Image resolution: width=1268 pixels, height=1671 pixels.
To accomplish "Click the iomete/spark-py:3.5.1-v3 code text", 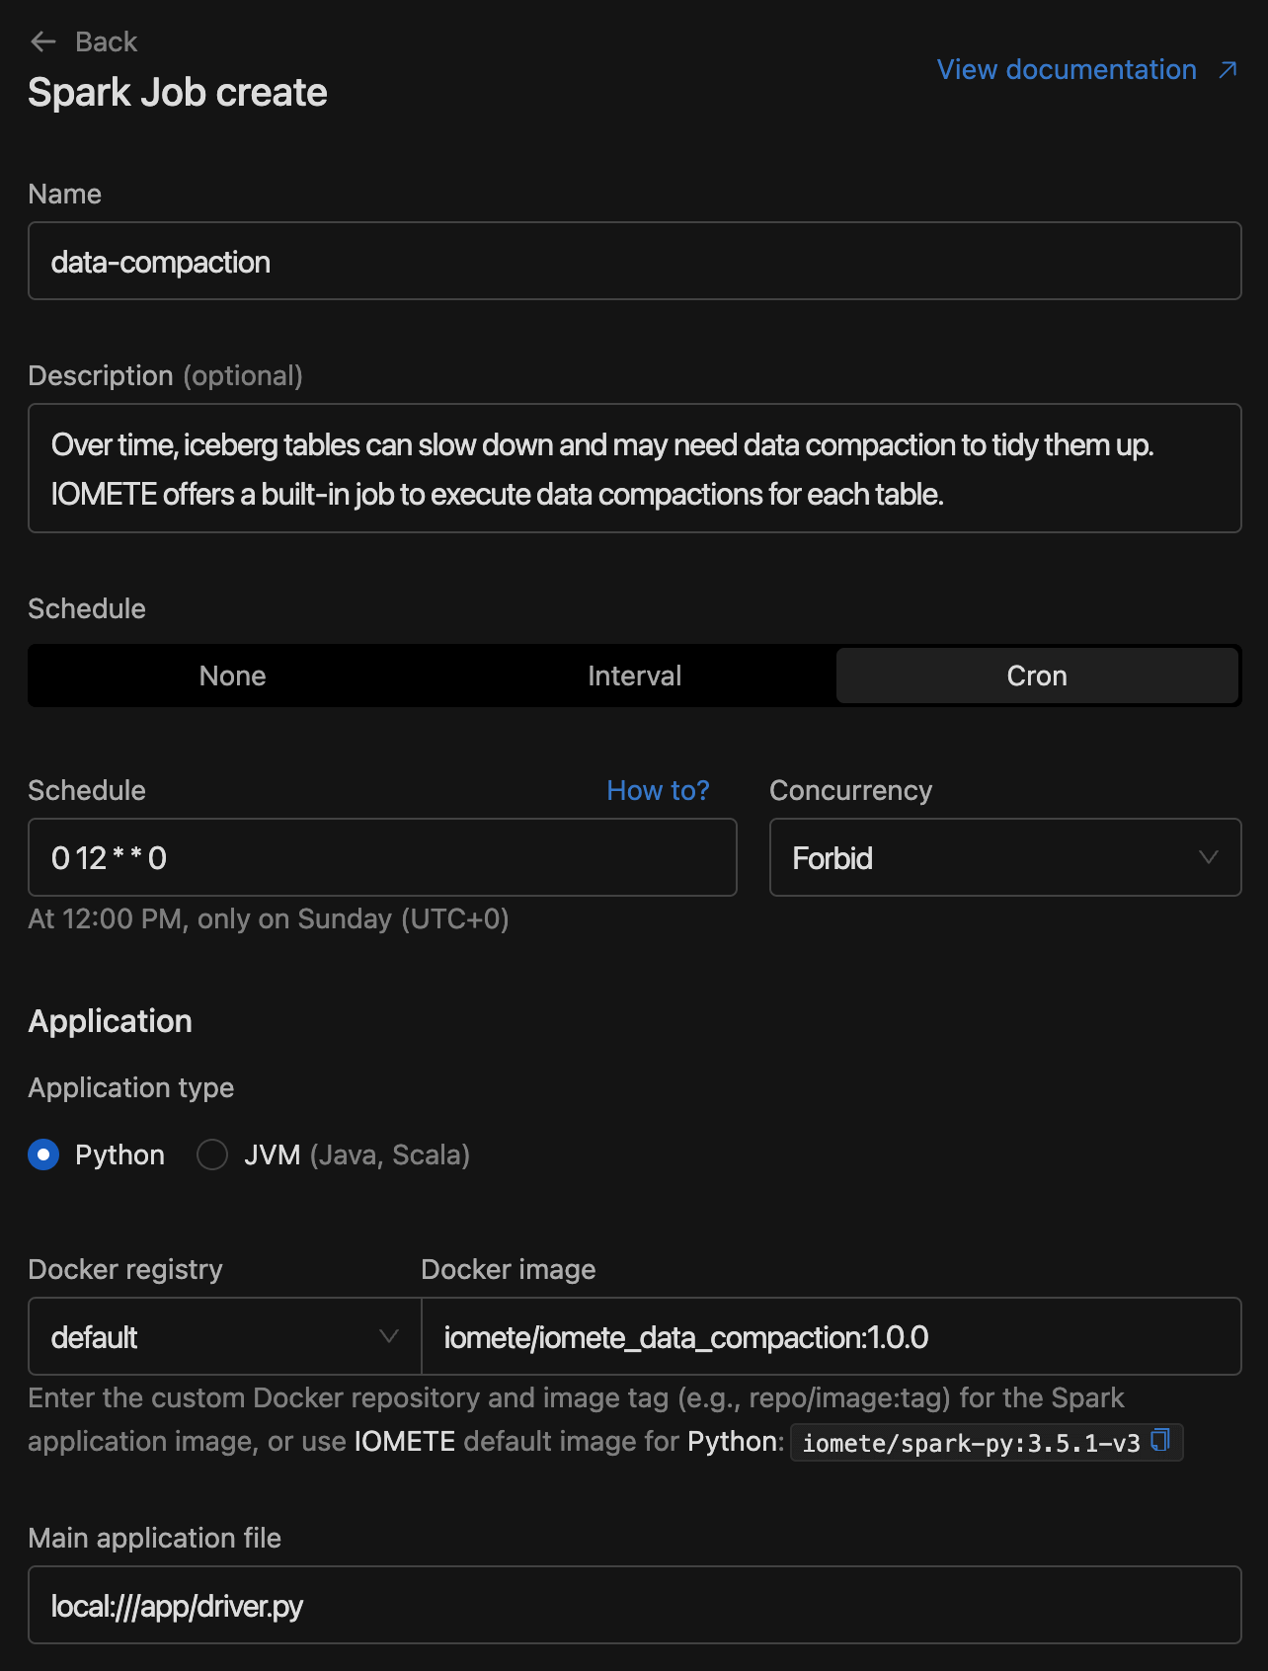I will pos(971,1443).
